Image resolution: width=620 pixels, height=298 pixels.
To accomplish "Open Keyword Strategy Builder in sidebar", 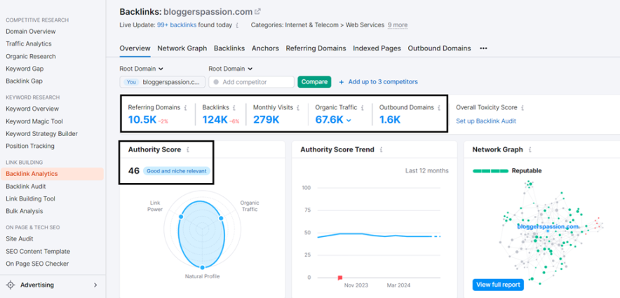I will pos(41,134).
